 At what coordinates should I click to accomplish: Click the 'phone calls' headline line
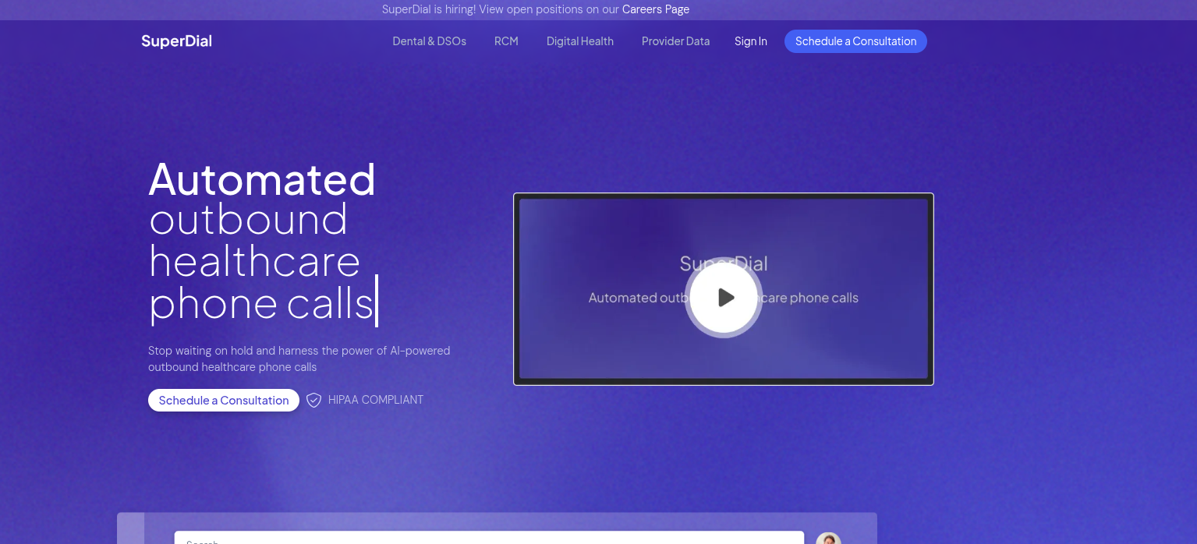pyautogui.click(x=261, y=303)
